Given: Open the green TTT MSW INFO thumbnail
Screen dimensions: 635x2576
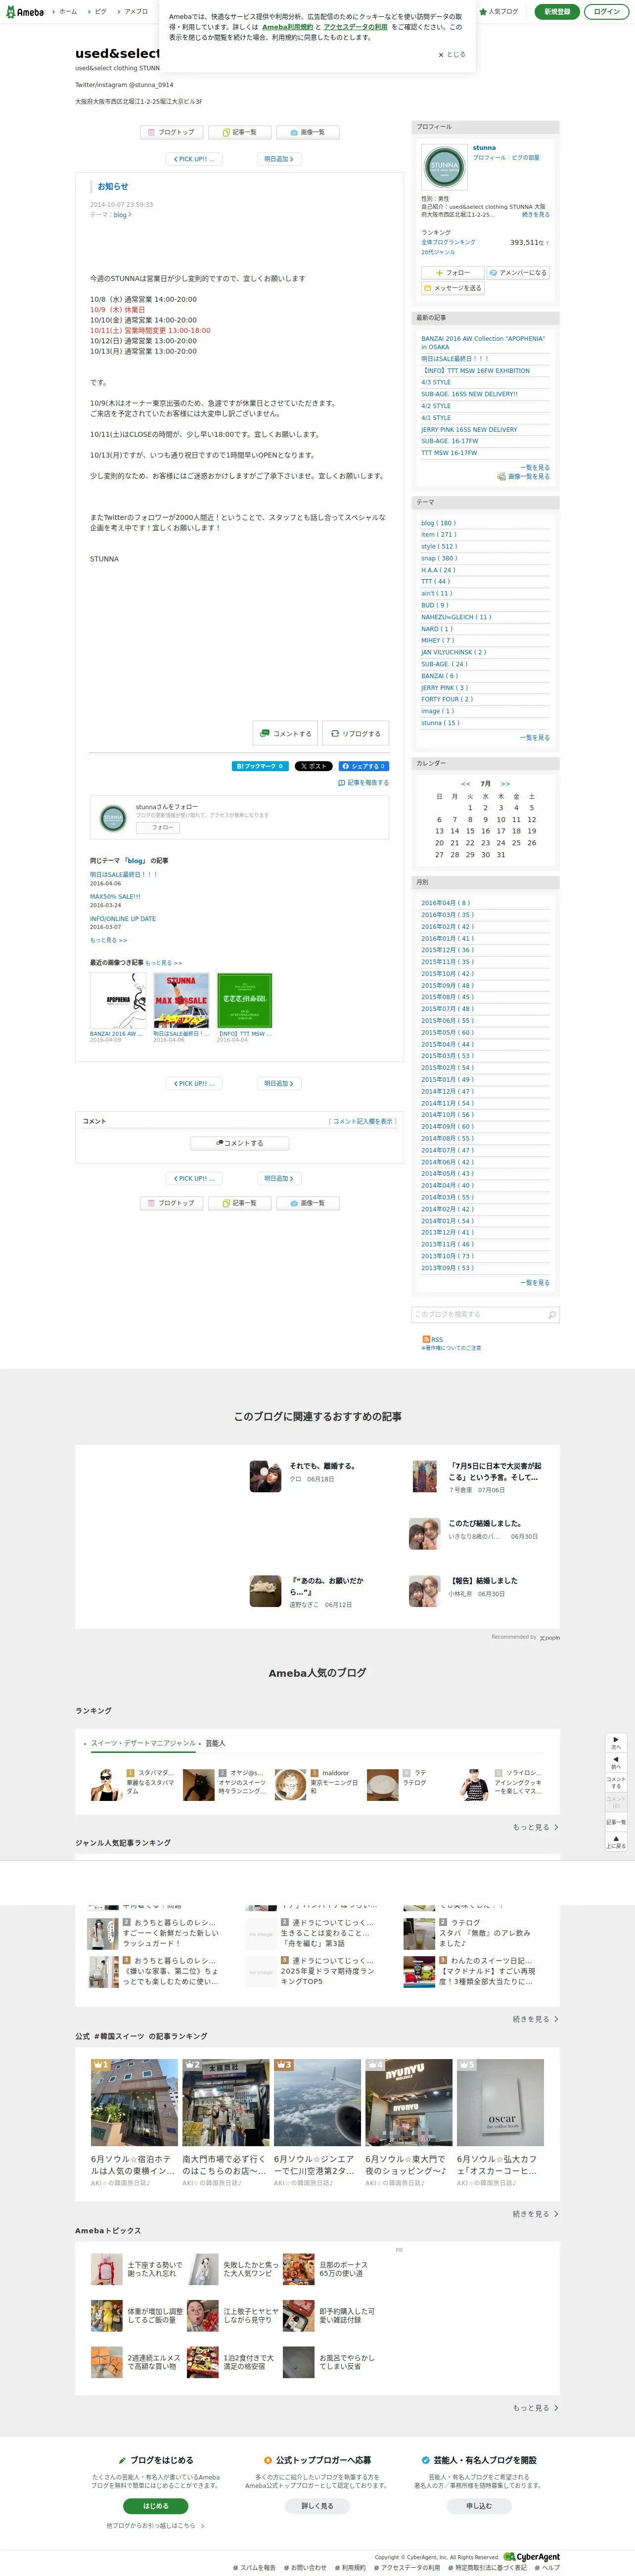Looking at the screenshot, I should click(x=245, y=1000).
